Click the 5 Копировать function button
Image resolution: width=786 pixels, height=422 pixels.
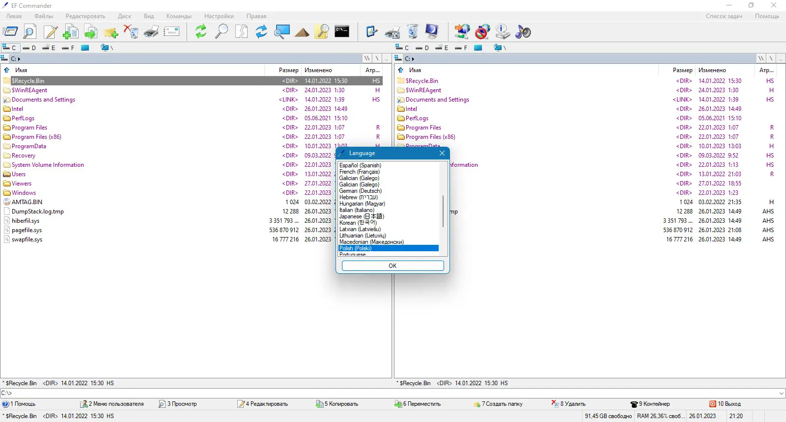click(x=337, y=404)
